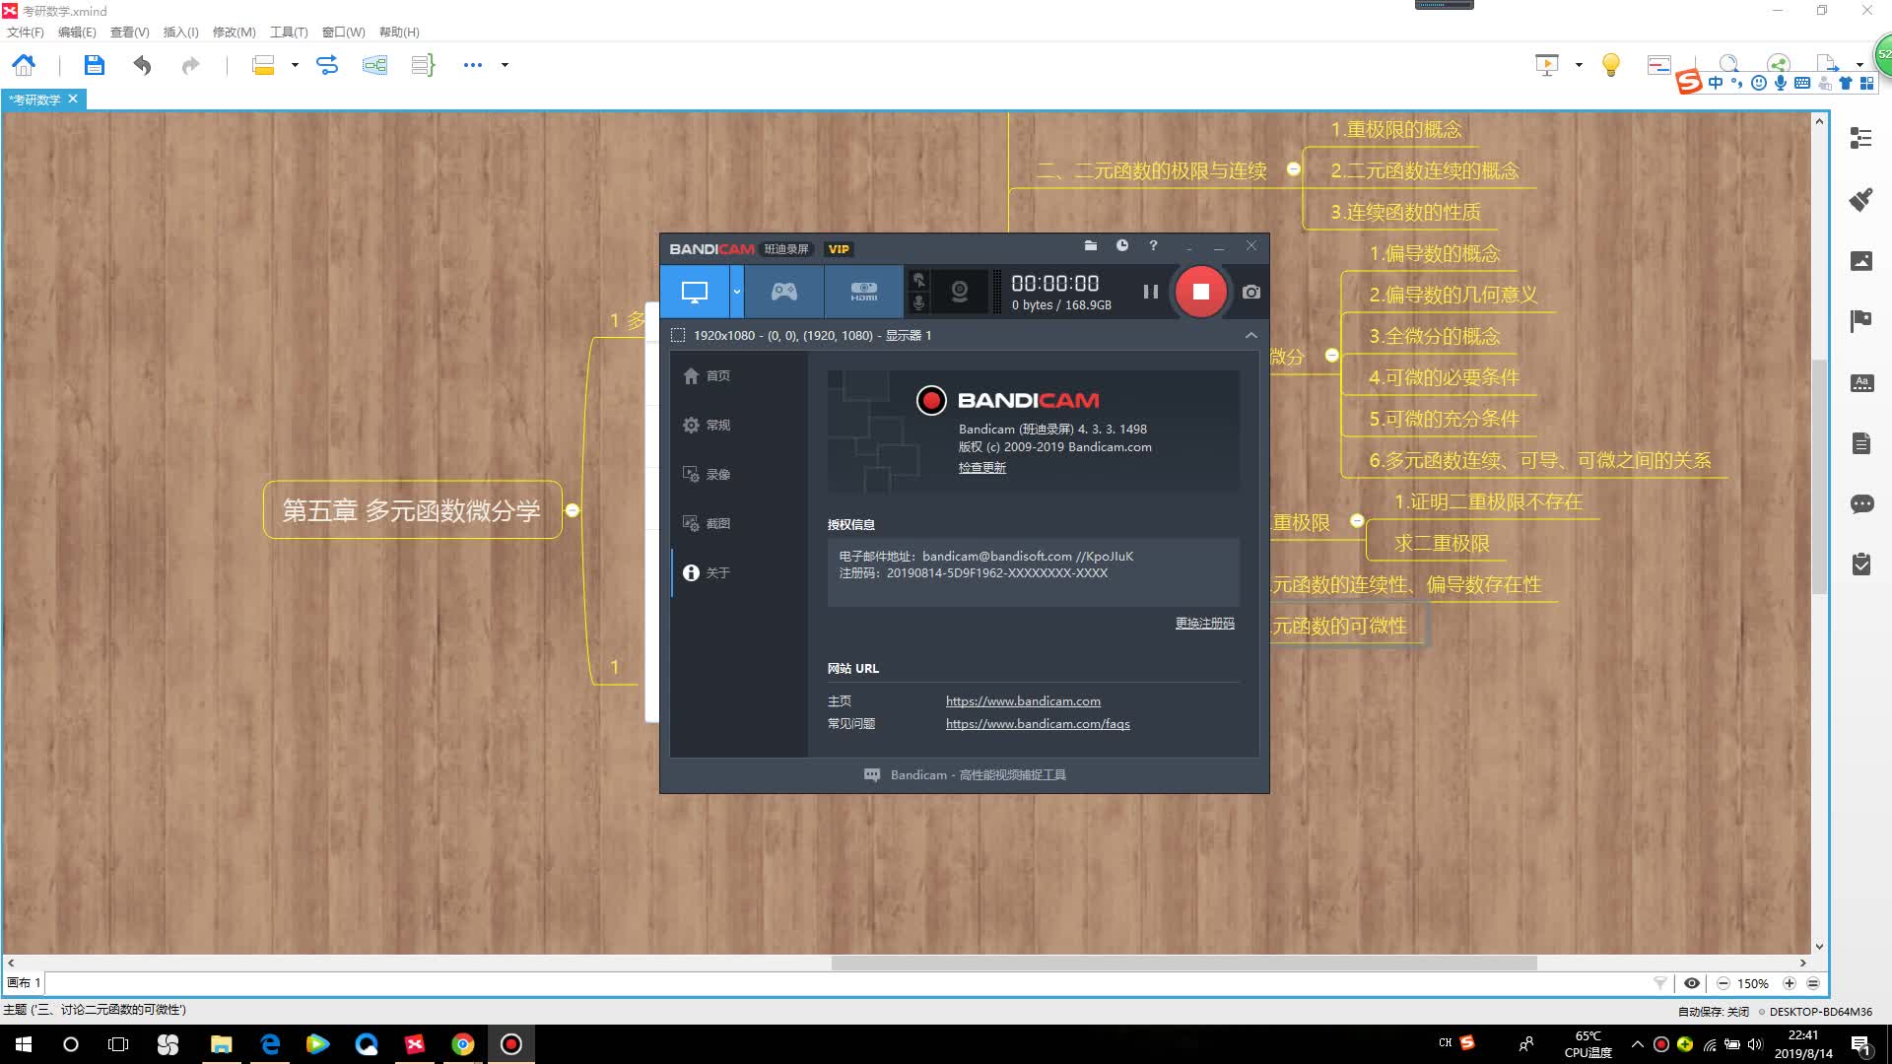1892x1064 pixels.
Task: Add a summary bracket to topics
Action: [423, 65]
